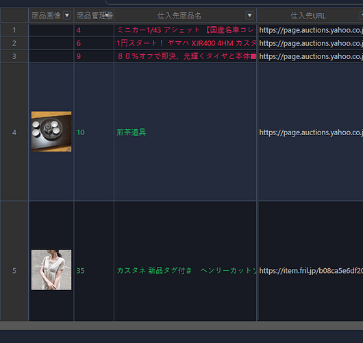Click the horizontal scrollbar below the table
Image resolution: width=363 pixels, height=343 pixels.
(181, 325)
